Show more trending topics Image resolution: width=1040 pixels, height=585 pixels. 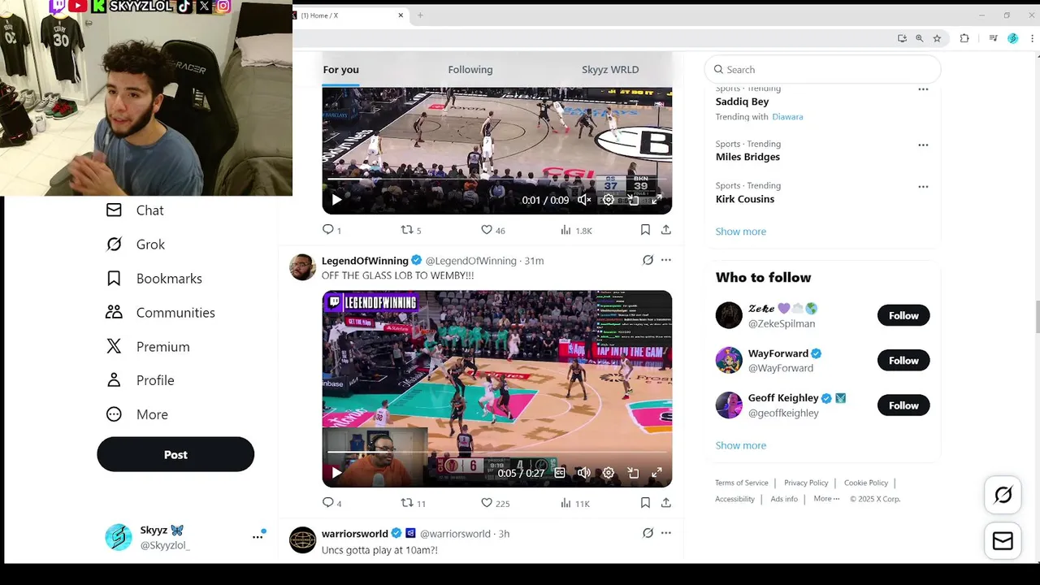click(740, 232)
